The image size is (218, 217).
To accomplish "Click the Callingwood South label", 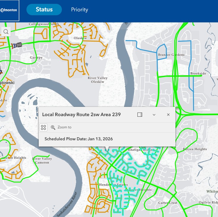I will tap(44, 24).
